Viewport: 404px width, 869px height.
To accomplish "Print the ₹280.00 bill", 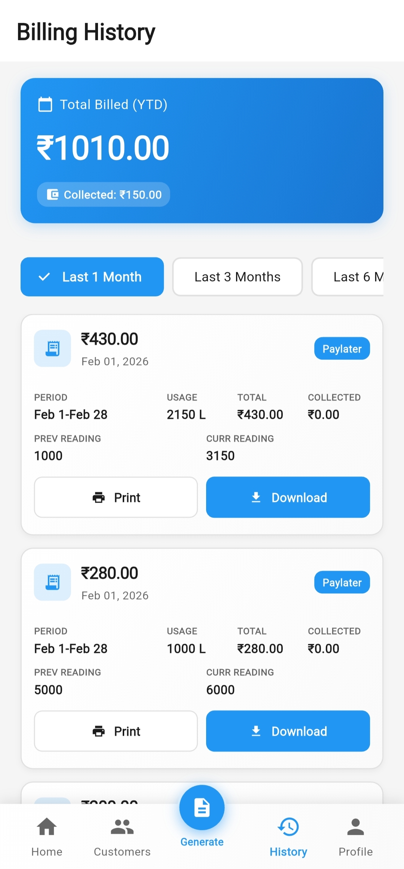I will (x=116, y=731).
